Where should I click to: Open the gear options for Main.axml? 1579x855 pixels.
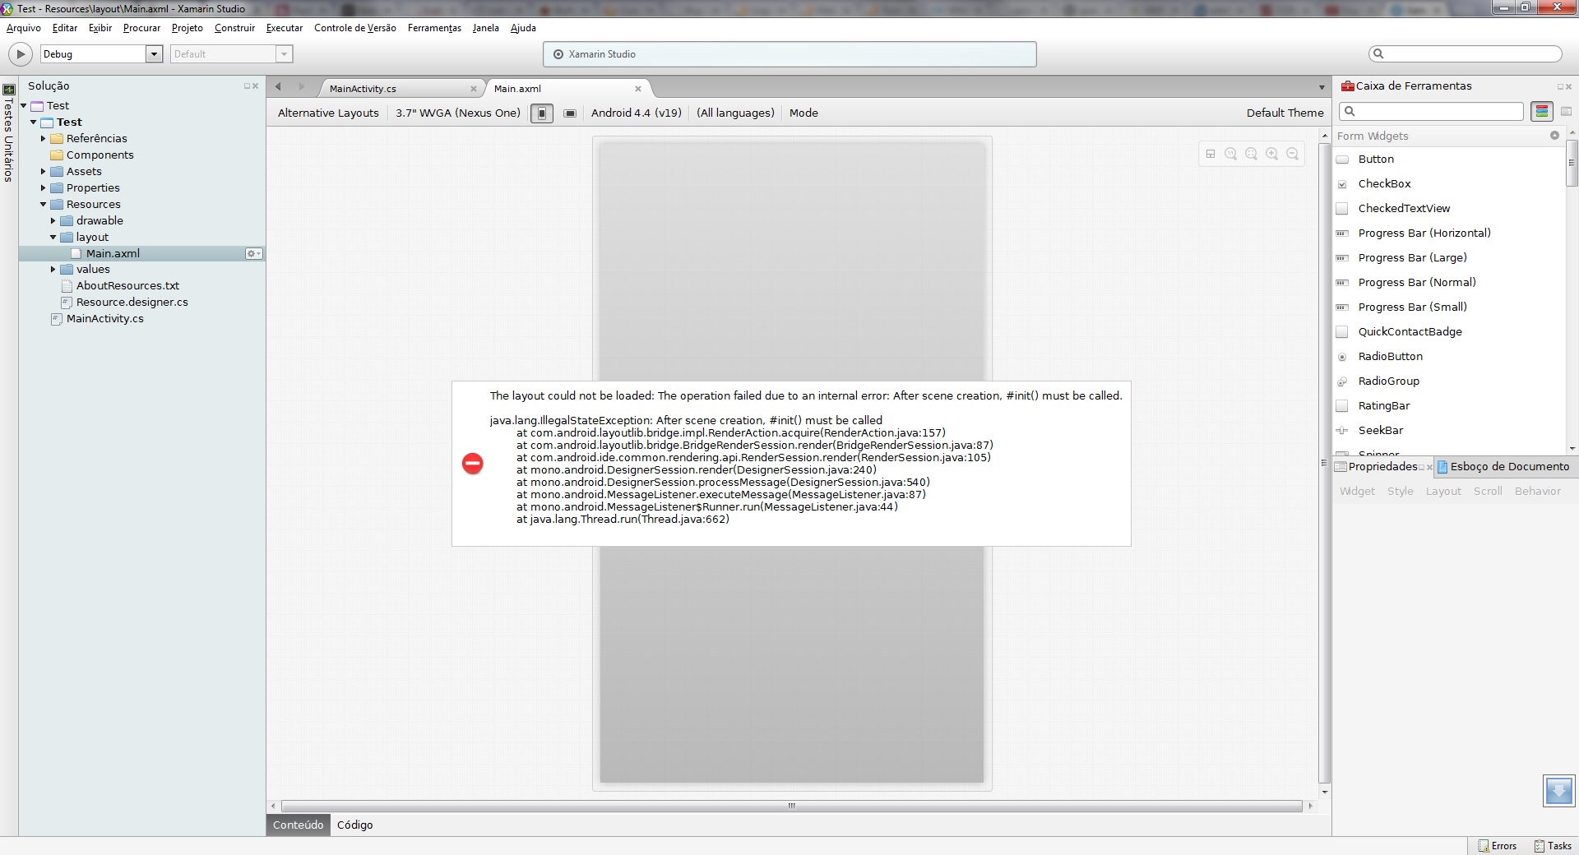[x=254, y=254]
